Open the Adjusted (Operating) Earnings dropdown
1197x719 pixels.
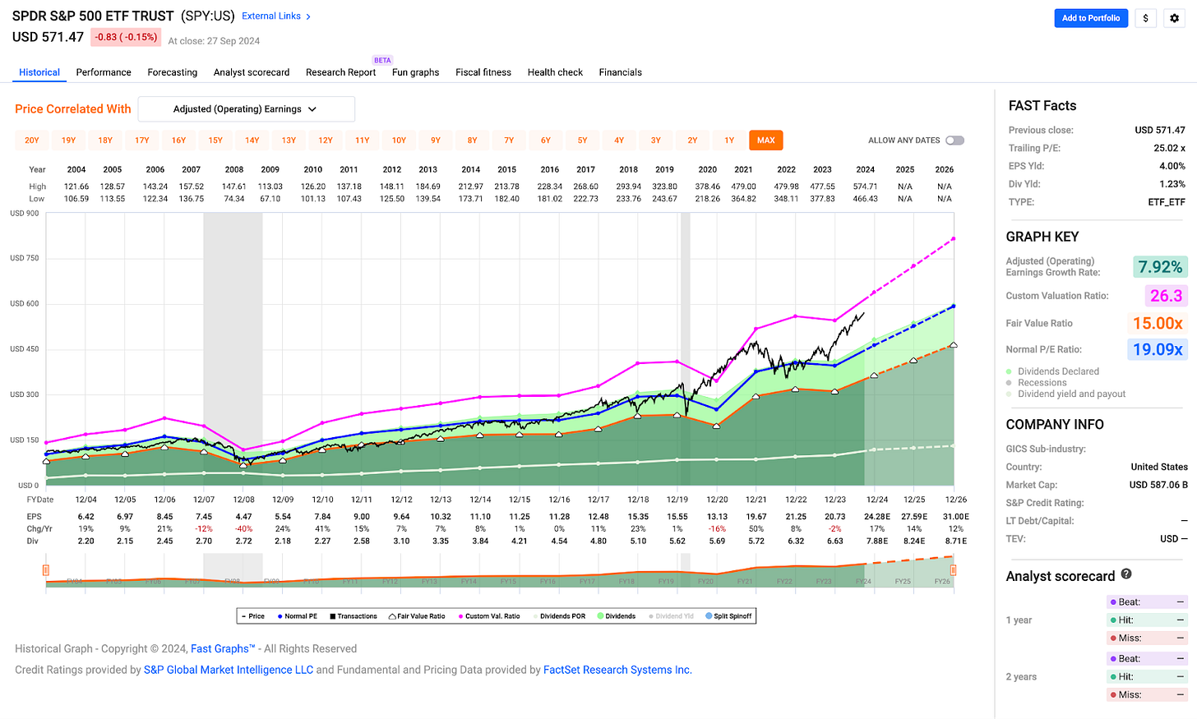point(247,109)
